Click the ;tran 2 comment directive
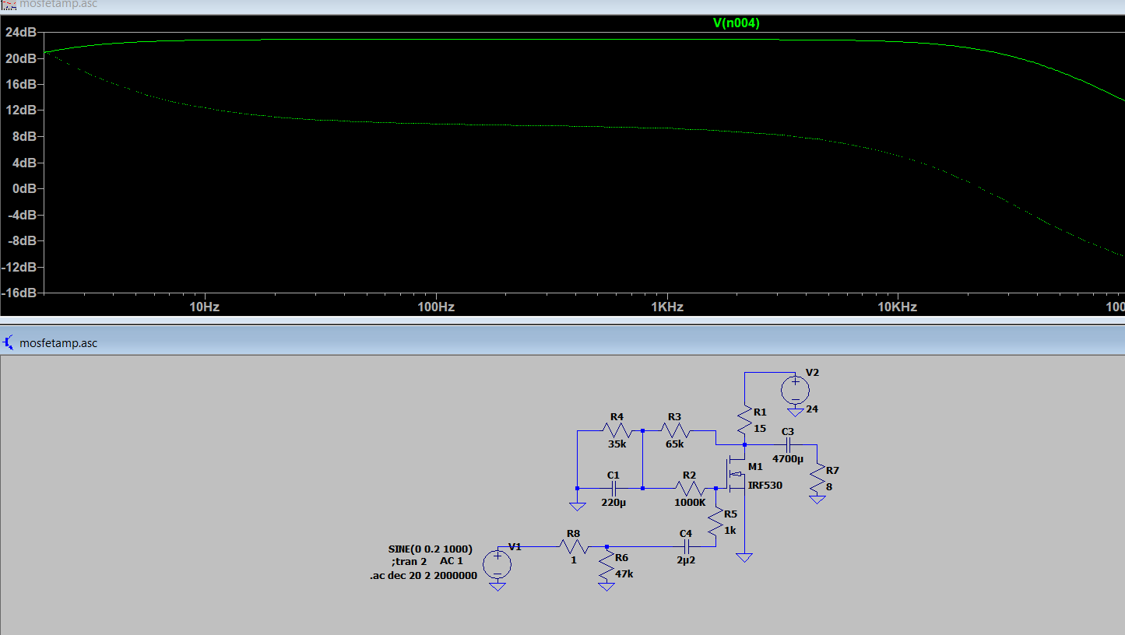 point(410,561)
